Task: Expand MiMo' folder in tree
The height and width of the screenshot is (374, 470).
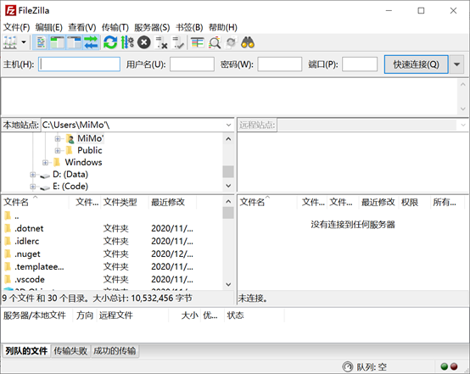Action: pos(58,139)
